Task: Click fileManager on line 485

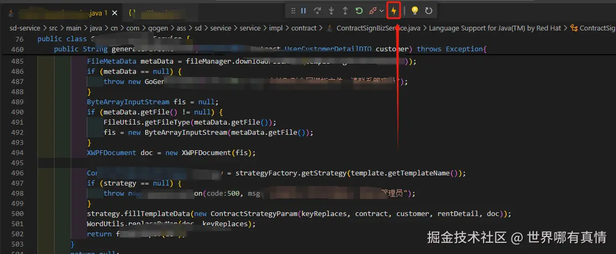Action: 208,61
